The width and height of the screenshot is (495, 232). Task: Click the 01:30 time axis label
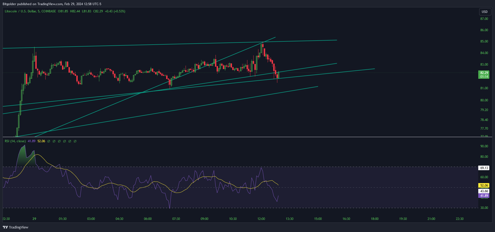63,219
